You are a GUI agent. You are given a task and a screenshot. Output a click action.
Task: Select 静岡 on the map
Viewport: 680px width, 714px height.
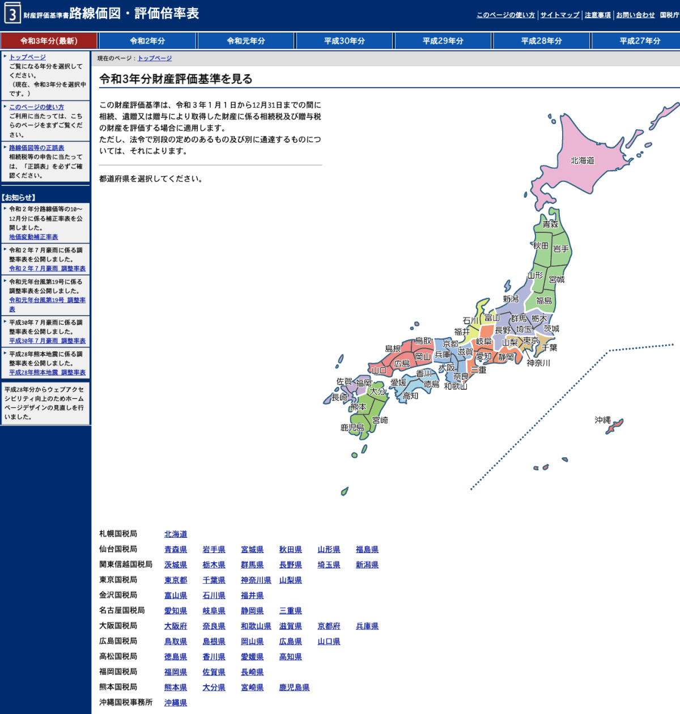(507, 358)
